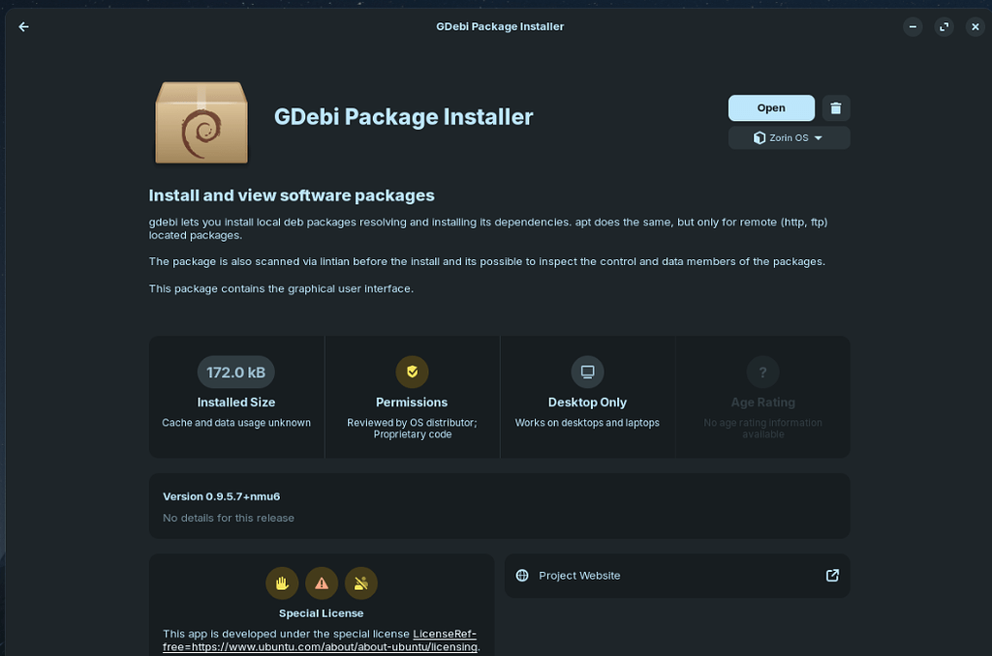The height and width of the screenshot is (656, 992).
Task: Click the Desktop Only monitor icon
Action: pos(587,372)
